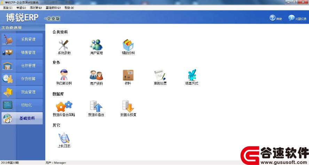Click the 博锐ERP logo text
309x165 pixels.
22,17
